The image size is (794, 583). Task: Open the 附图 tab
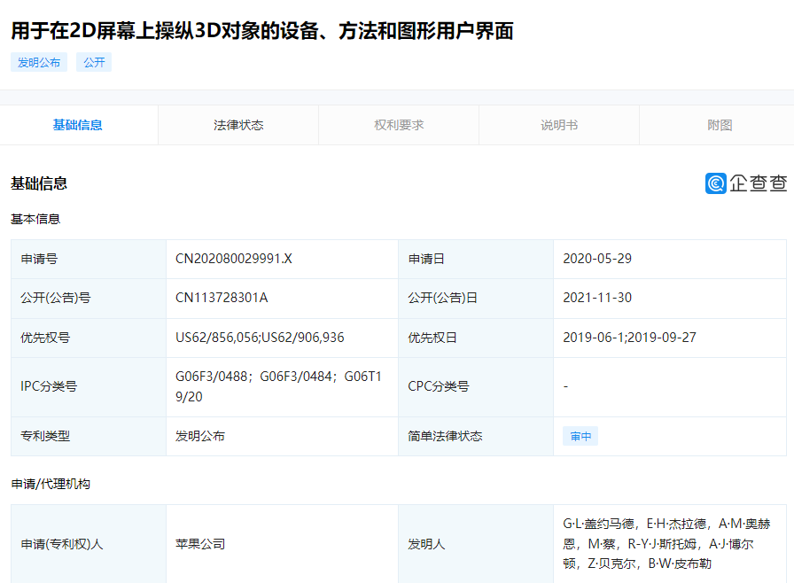click(x=718, y=125)
